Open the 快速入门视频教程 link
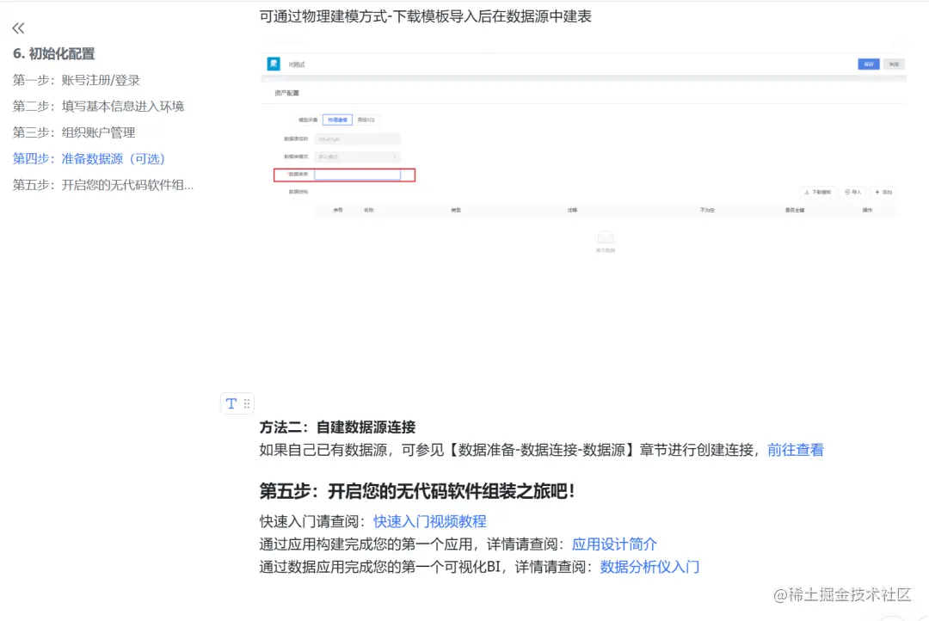Viewport: 929px width, 621px height. (x=429, y=521)
